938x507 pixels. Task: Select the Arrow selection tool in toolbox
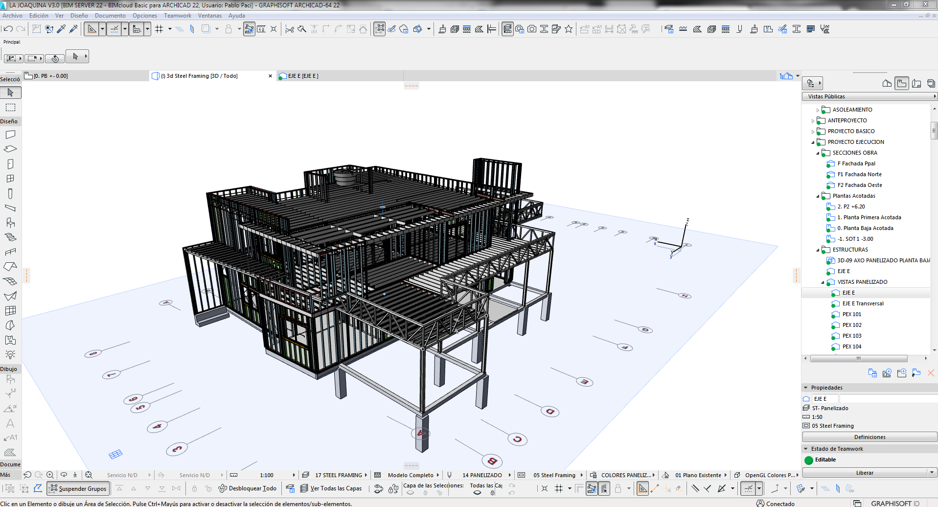click(x=10, y=92)
